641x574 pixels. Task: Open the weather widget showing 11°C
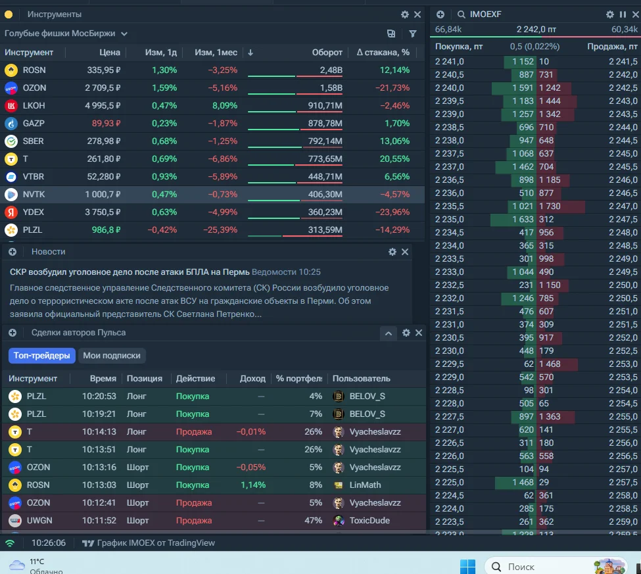36,566
